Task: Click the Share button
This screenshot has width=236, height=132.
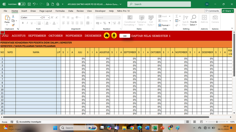Action: coord(228,11)
